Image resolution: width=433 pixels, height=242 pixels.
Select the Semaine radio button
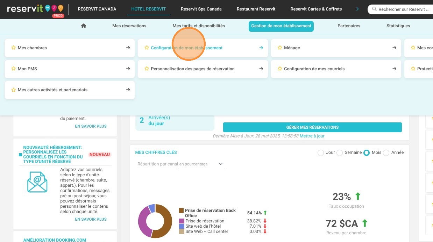[339, 153]
